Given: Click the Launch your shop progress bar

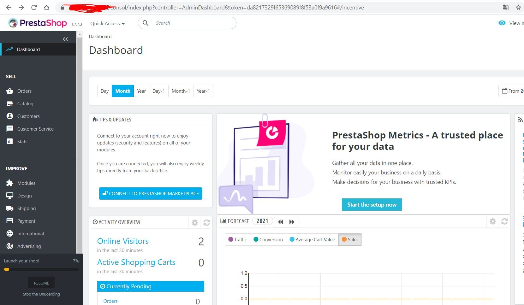Looking at the screenshot, I should coord(41,269).
